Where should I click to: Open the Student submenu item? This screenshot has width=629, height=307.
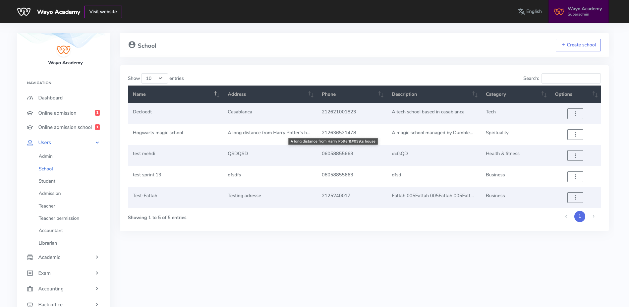[47, 181]
